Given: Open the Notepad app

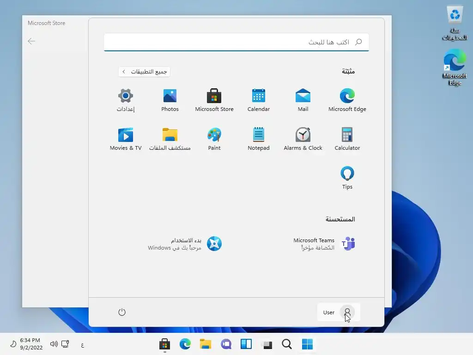Looking at the screenshot, I should click(x=259, y=139).
